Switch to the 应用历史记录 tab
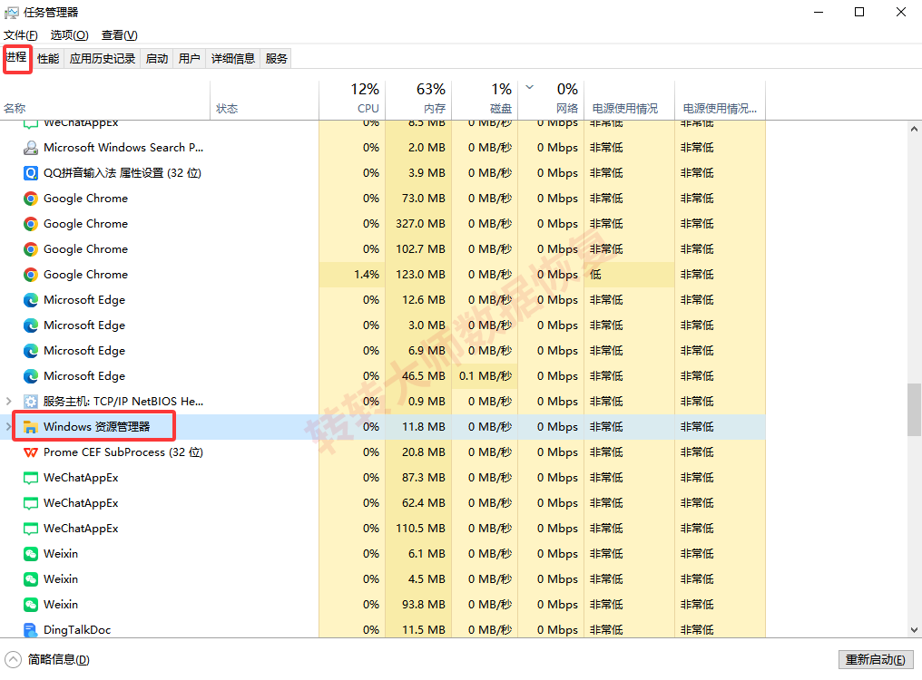This screenshot has width=922, height=680. (x=103, y=59)
